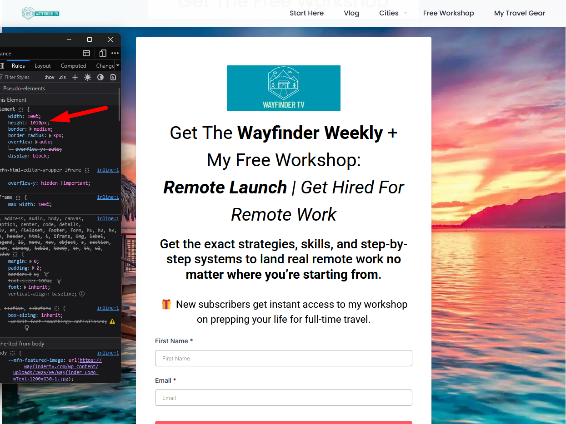566x424 pixels.
Task: Open the DevTools dock position icon
Action: click(x=86, y=53)
